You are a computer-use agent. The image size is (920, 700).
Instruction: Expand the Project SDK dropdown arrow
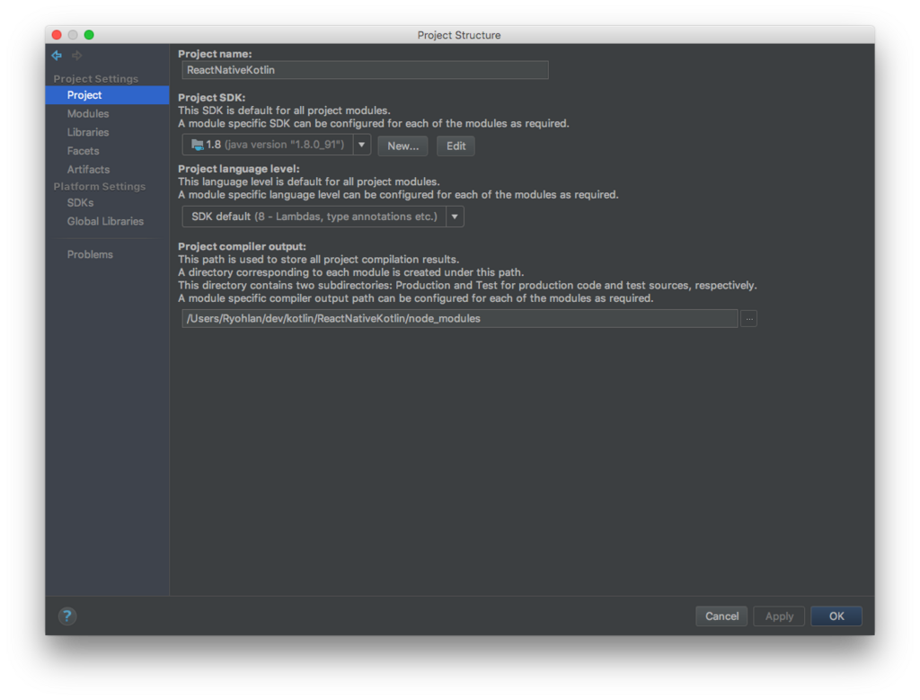(x=362, y=145)
